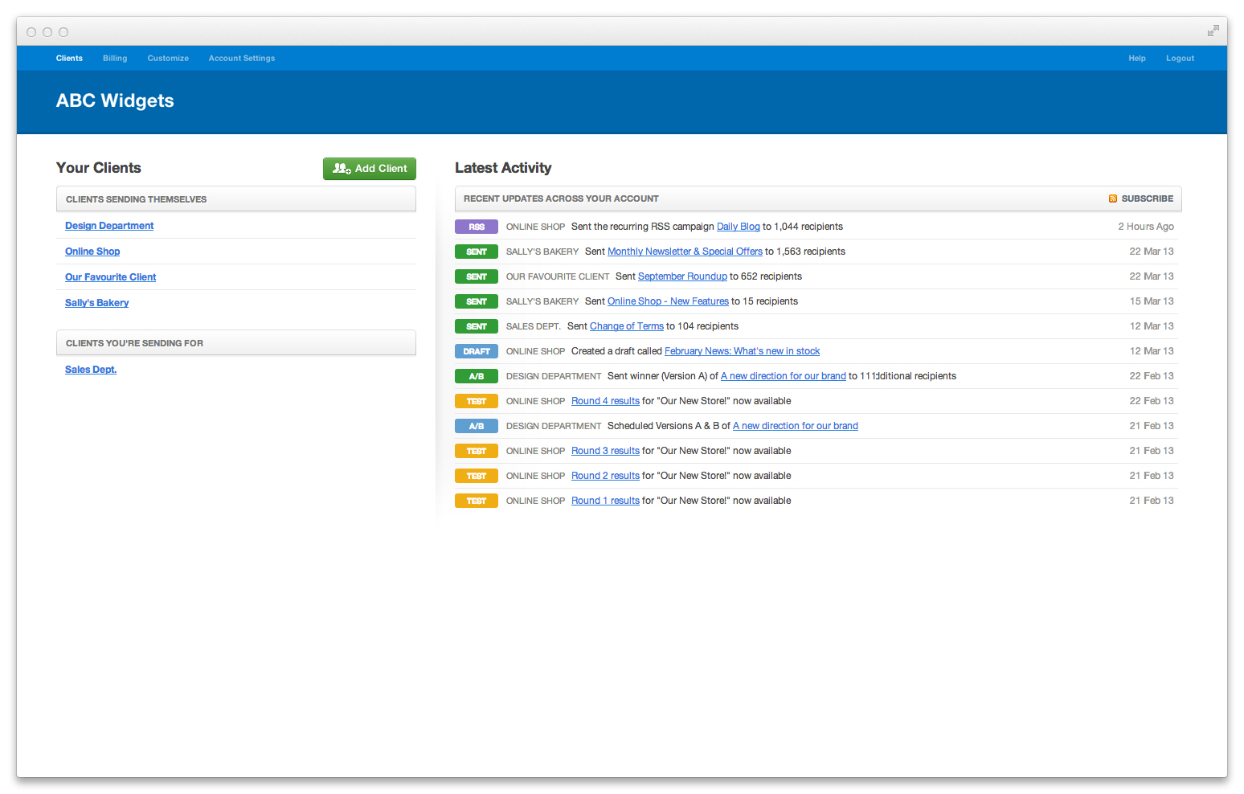
Task: View Round 3 results
Action: (605, 451)
